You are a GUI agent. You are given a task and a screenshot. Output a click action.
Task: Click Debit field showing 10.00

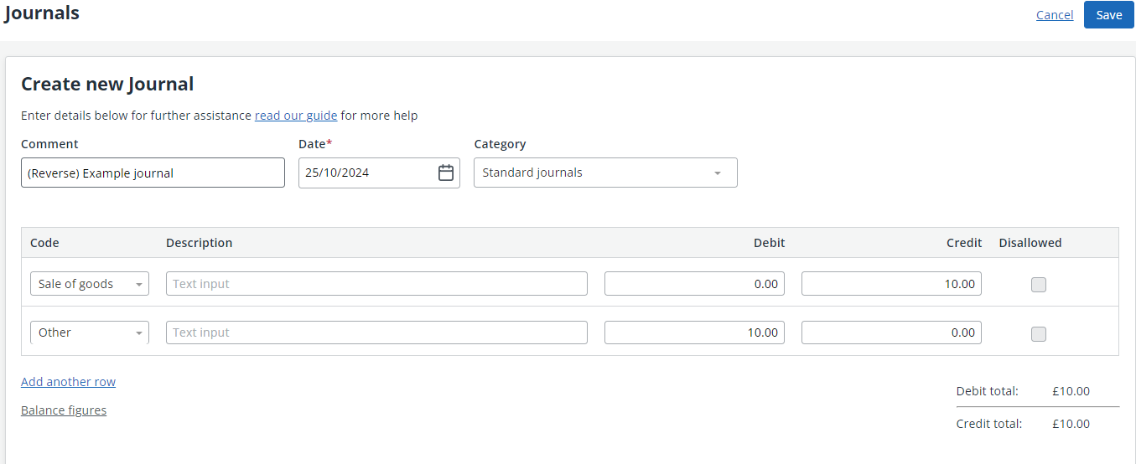pos(694,333)
